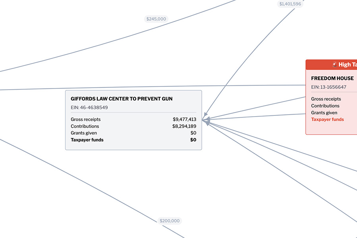Select Gross receipts on Freedom House card

(x=326, y=99)
